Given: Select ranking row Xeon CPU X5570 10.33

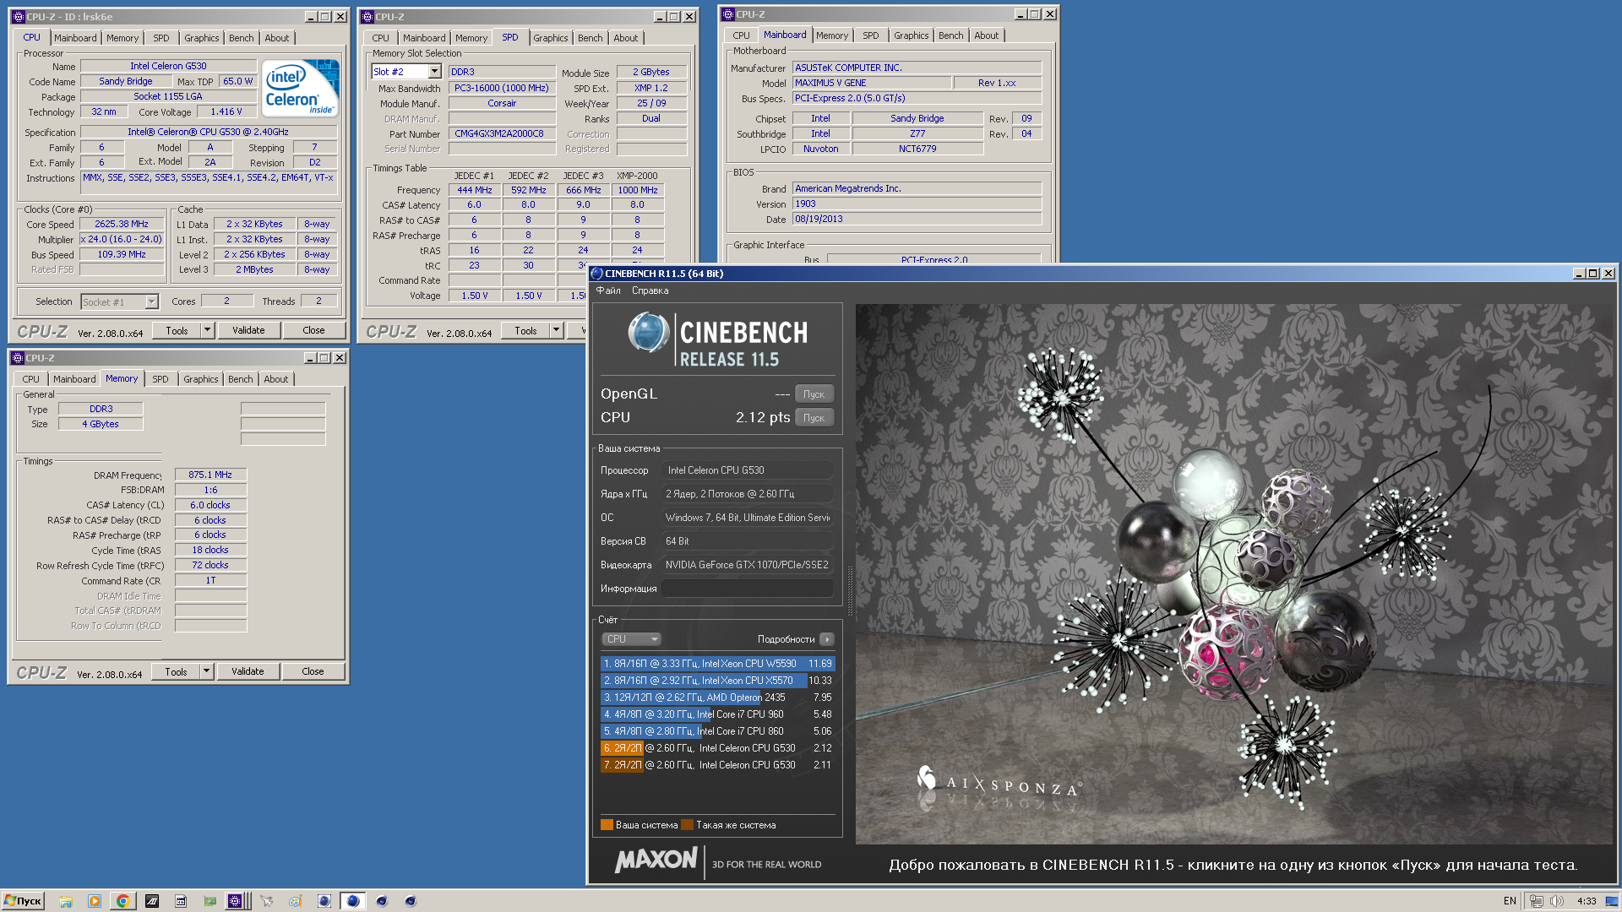Looking at the screenshot, I should [717, 681].
